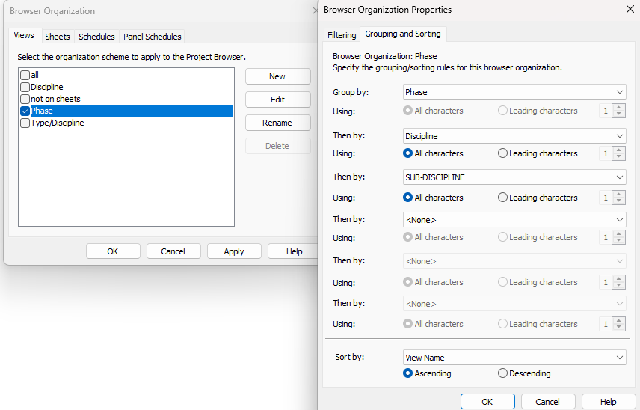Screen dimensions: 640x410
Task: Check the 'not on sheets' scheme checkbox
Action: pyautogui.click(x=25, y=99)
